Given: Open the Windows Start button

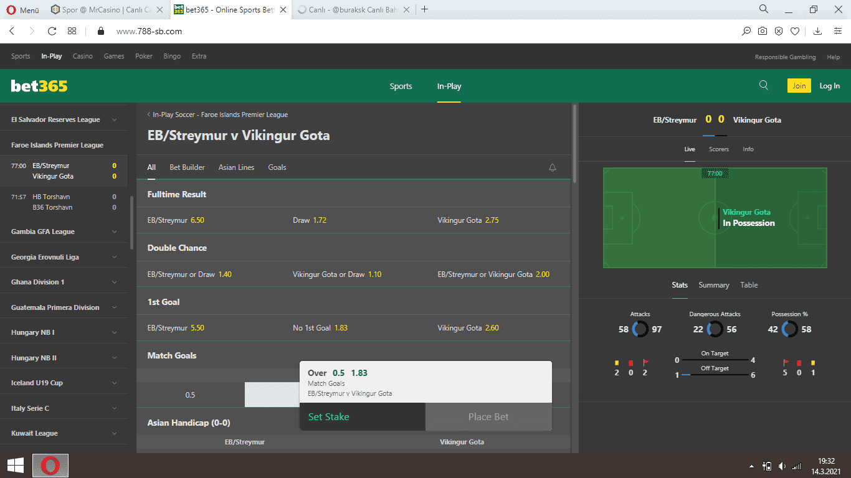Looking at the screenshot, I should point(16,466).
